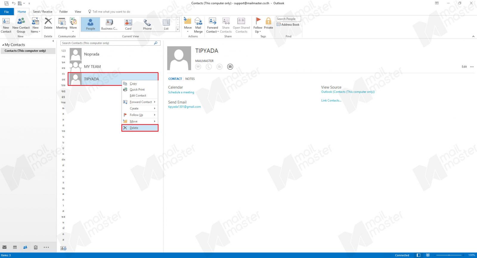Choose Delete from context menu
This screenshot has width=477, height=258.
pyautogui.click(x=140, y=128)
